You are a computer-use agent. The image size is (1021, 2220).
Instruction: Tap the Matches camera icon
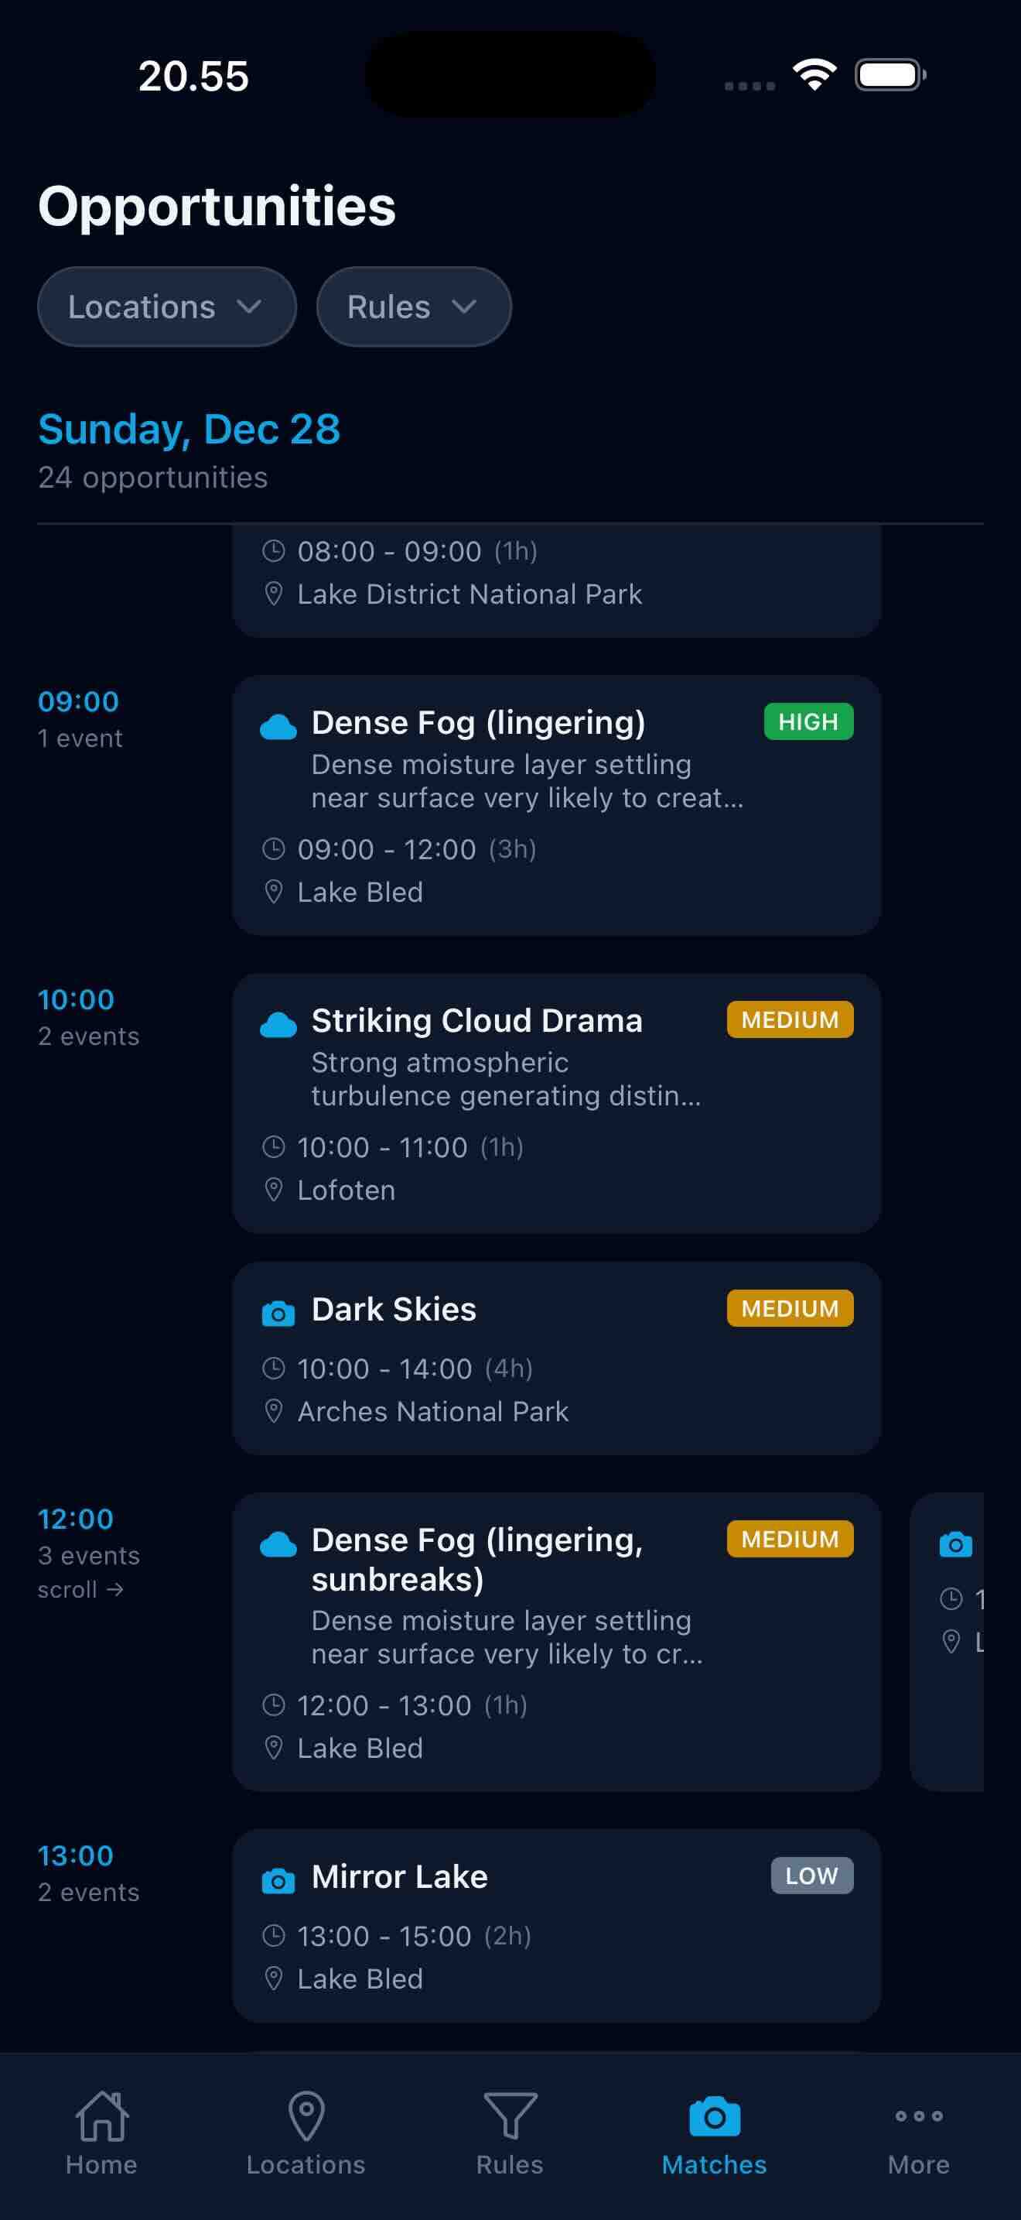[714, 2118]
